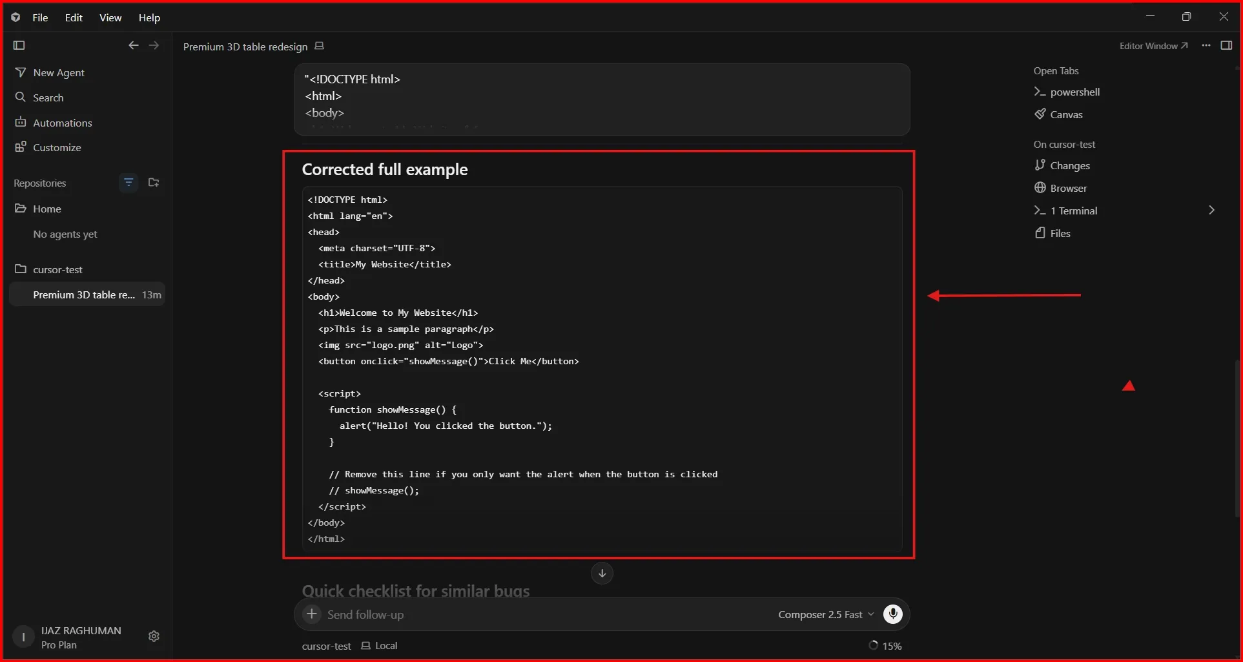Click the IJAZ RAGHUMAN profile avatar

[23, 637]
